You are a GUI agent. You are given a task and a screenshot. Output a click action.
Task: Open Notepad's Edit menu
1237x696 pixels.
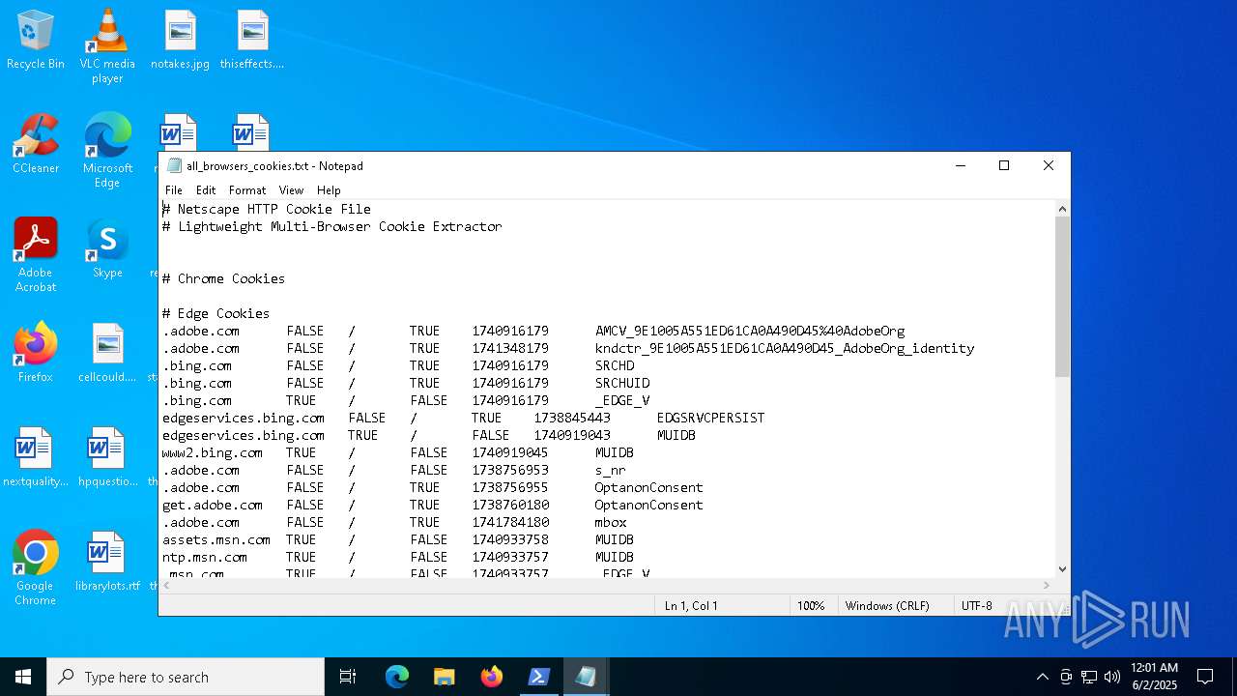(x=206, y=190)
